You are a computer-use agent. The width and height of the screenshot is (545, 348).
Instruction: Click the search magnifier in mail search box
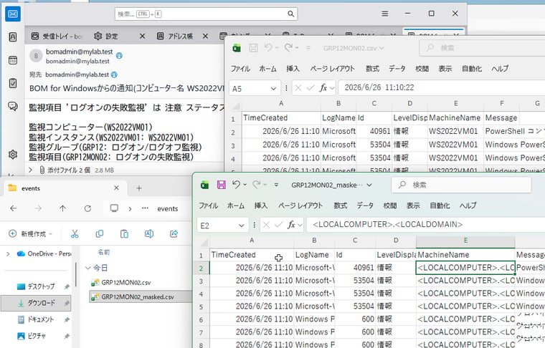[x=290, y=14]
